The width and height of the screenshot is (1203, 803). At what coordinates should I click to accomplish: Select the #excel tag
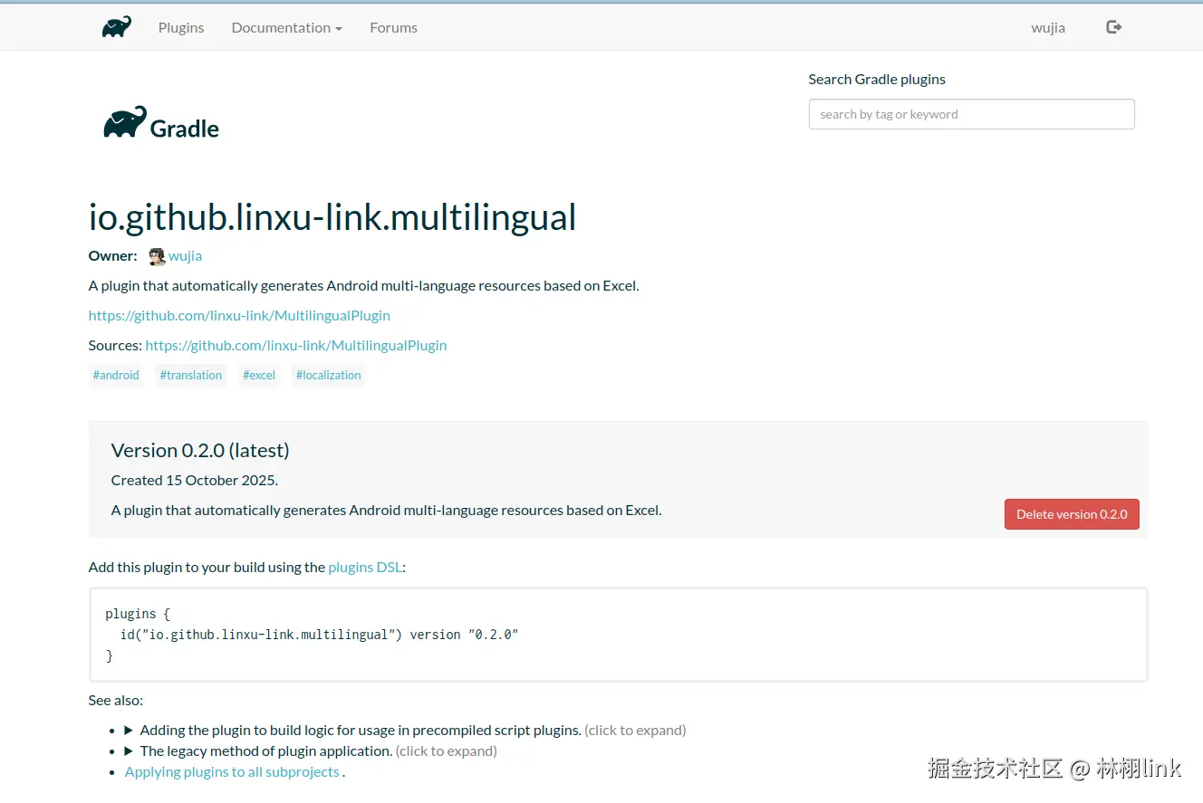click(x=259, y=375)
